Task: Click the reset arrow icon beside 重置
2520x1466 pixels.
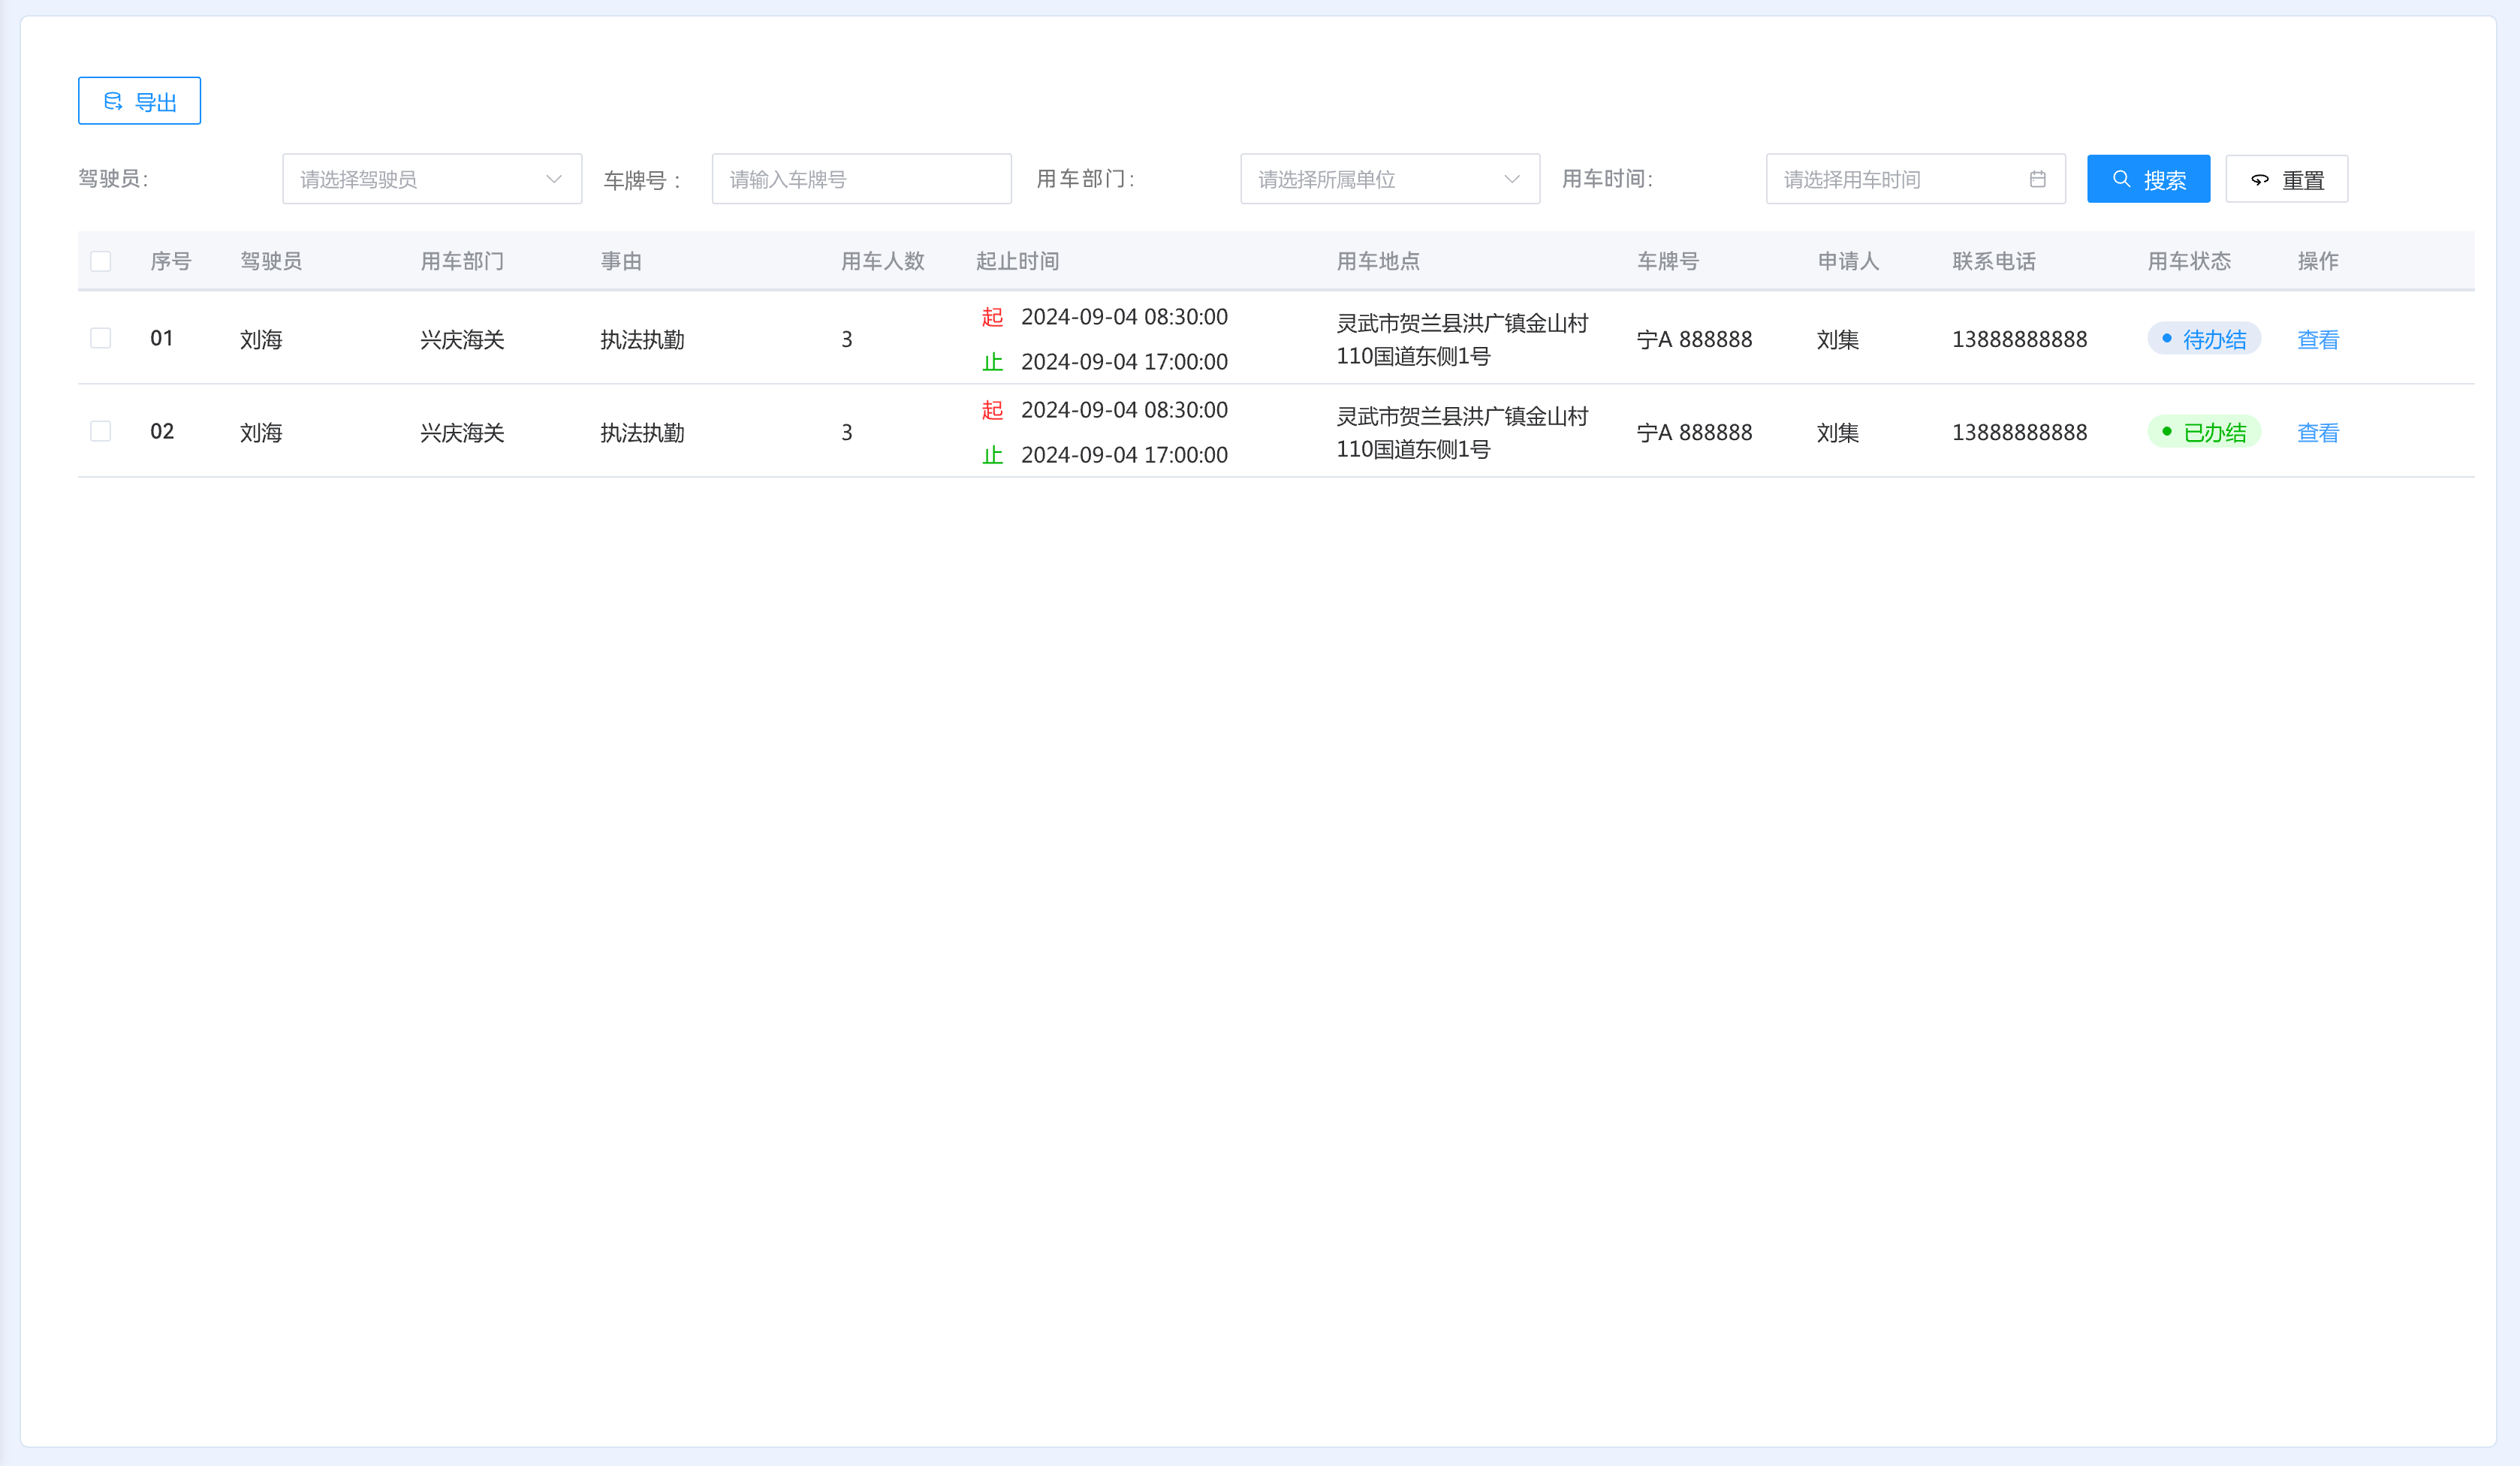Action: (x=2259, y=180)
